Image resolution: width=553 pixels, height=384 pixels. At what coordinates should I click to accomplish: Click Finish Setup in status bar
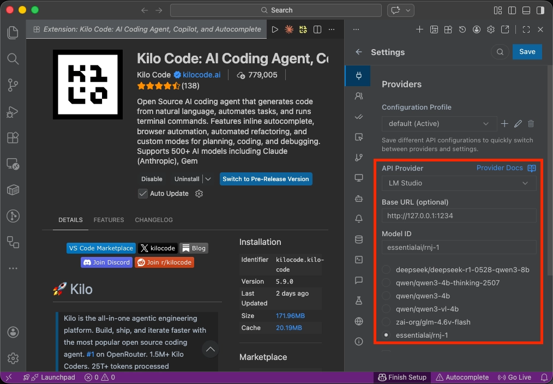(402, 377)
